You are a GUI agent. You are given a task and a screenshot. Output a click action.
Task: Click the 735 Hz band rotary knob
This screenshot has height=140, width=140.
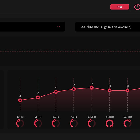pyautogui.click(x=74, y=123)
